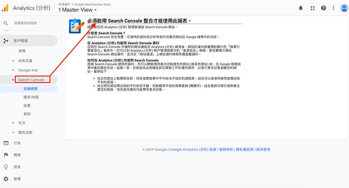Open the notifications bell
Viewport: 349px width, 188px height.
[301, 8]
